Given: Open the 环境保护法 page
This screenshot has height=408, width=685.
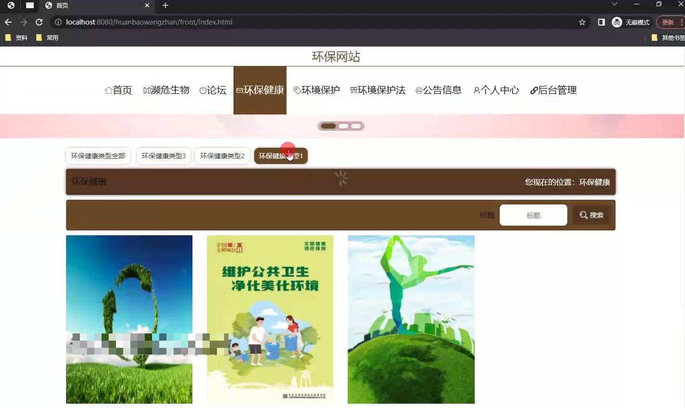Looking at the screenshot, I should point(378,90).
